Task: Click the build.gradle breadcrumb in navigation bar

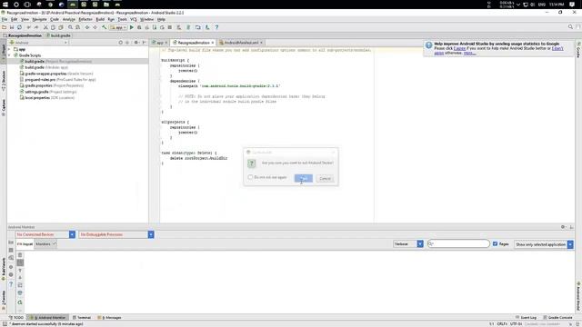Action: pos(58,35)
